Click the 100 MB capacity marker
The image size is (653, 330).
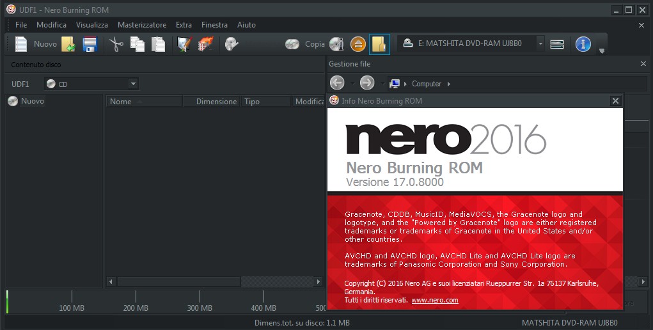click(72, 308)
